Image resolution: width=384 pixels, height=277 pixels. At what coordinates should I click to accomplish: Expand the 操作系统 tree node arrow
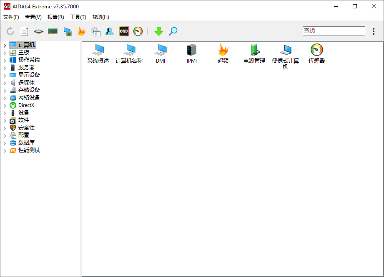point(5,60)
